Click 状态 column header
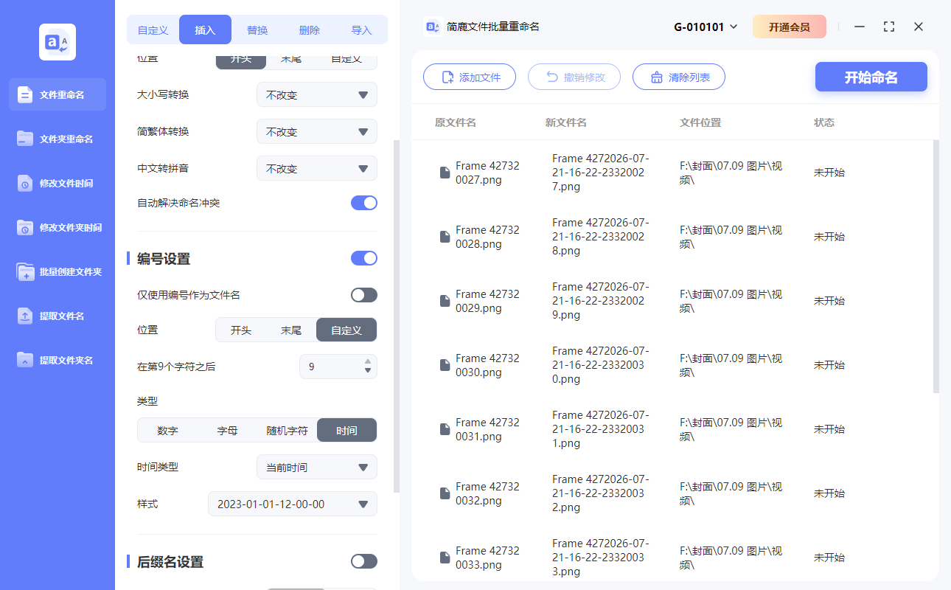The image size is (951, 590). (824, 122)
